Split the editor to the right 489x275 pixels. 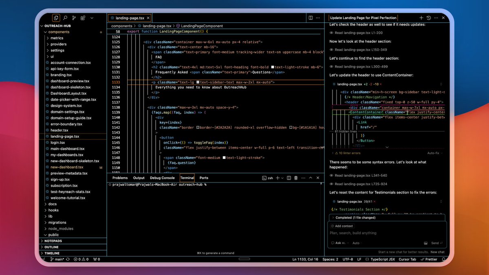311,18
